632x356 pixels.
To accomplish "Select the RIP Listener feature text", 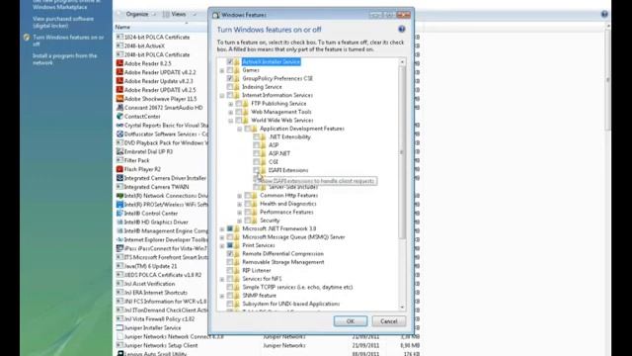I will [257, 270].
